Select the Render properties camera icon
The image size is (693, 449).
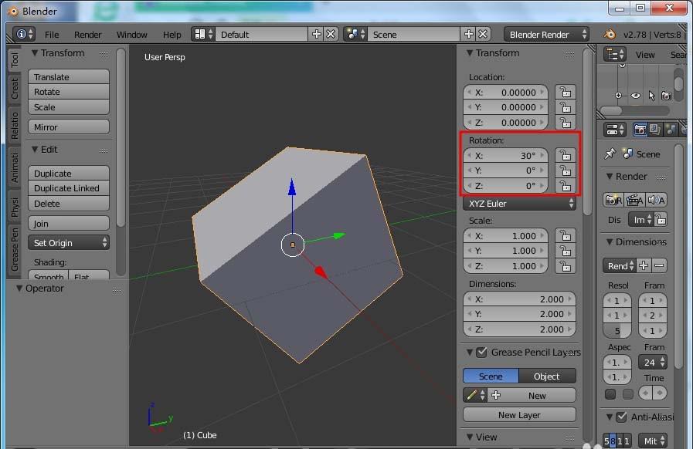tap(640, 130)
